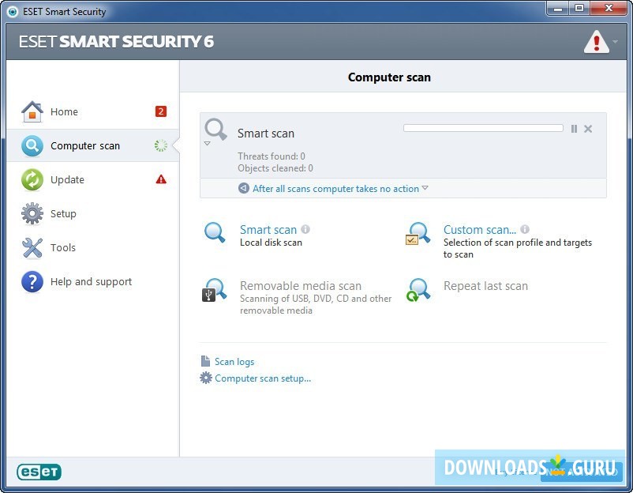Screen dimensions: 633x493
Task: Close the ESET Smart Security window
Action: [x=609, y=9]
